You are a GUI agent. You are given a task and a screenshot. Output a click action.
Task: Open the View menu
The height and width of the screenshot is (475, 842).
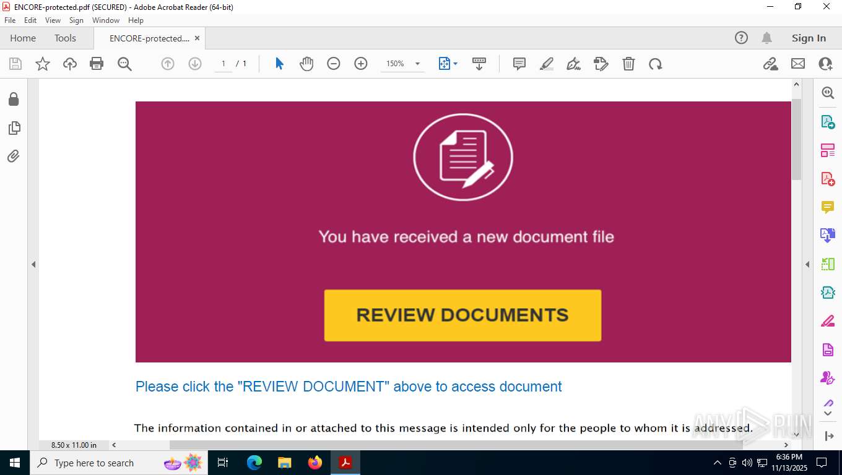tap(53, 20)
